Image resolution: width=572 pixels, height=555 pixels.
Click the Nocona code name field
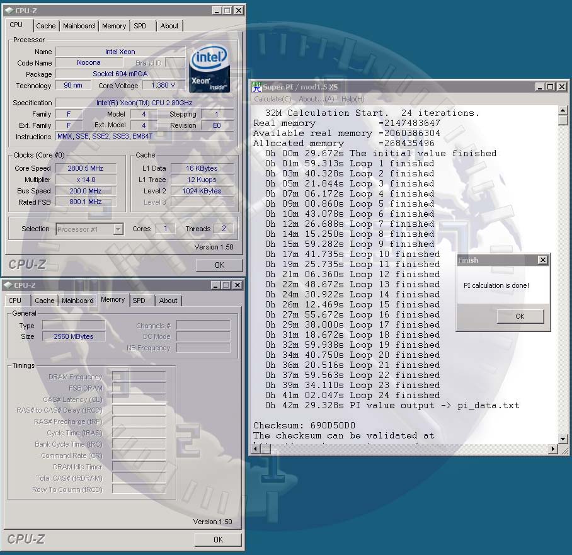click(x=88, y=63)
